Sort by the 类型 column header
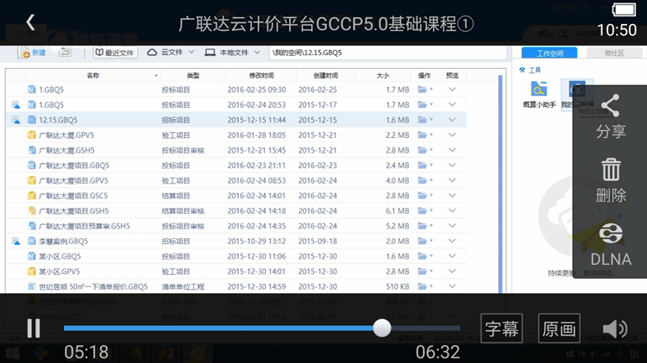 (192, 76)
